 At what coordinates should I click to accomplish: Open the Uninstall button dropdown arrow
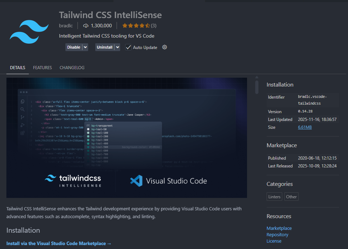pyautogui.click(x=117, y=47)
